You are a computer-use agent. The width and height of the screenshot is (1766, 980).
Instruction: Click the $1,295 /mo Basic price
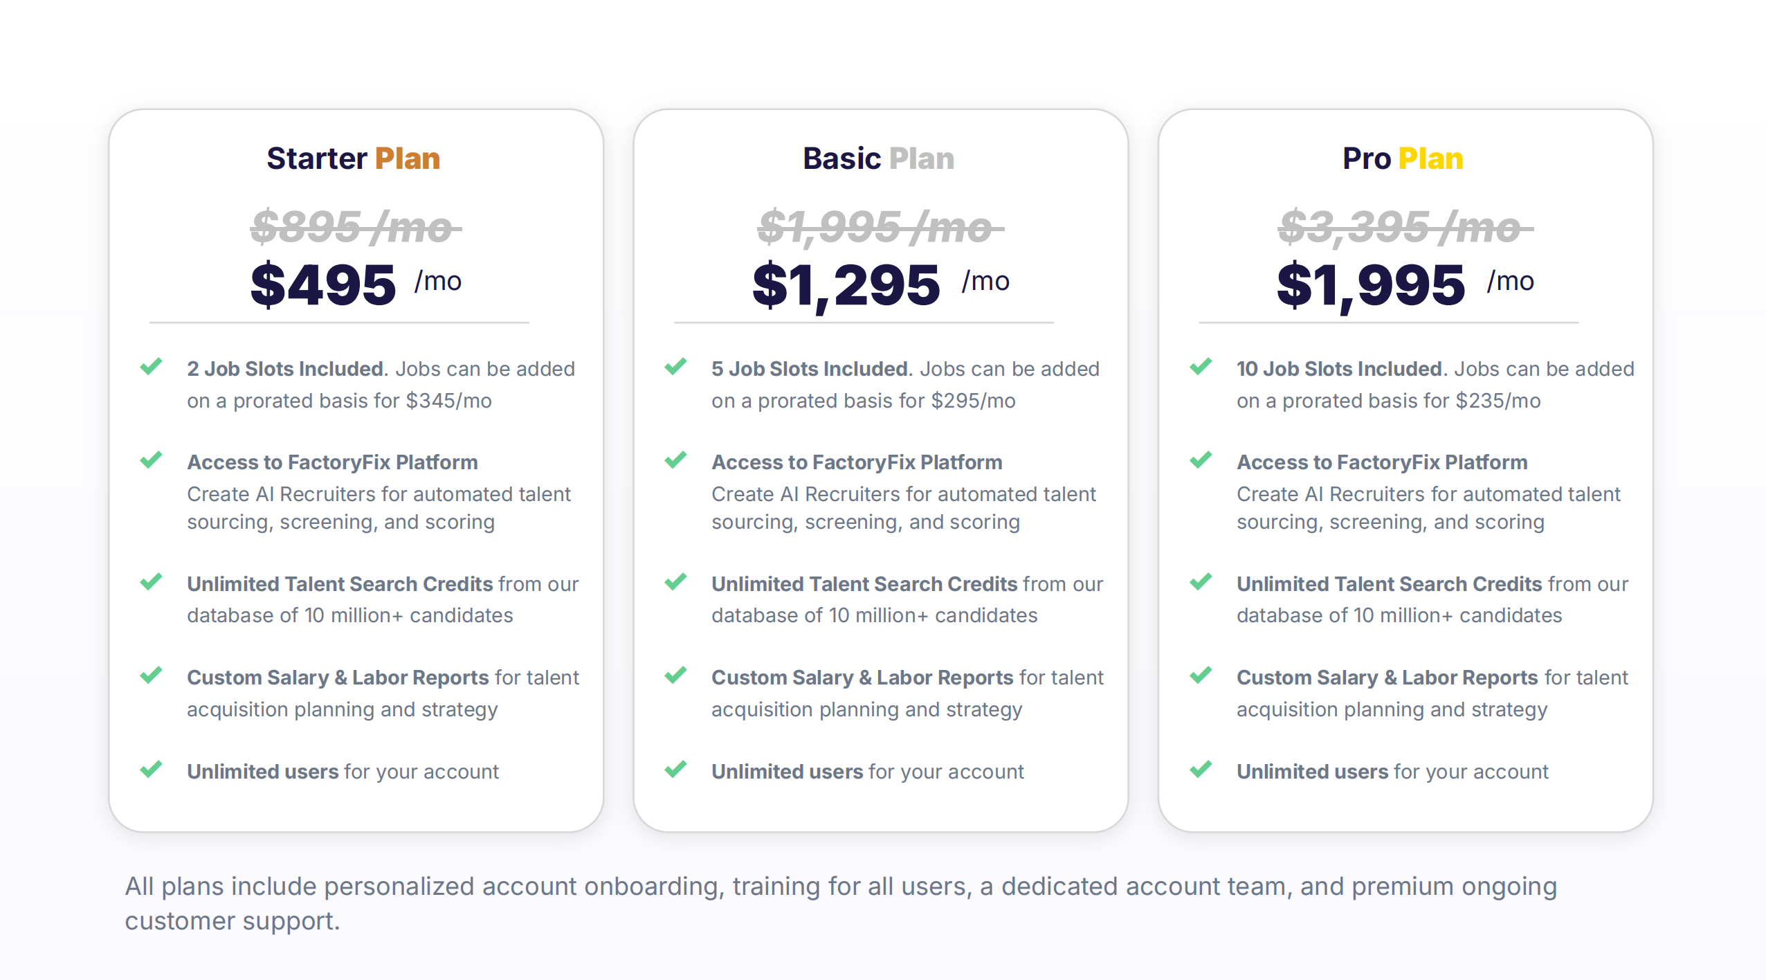pos(880,284)
